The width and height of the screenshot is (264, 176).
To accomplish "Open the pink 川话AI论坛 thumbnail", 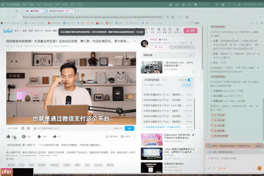I will 152,139.
